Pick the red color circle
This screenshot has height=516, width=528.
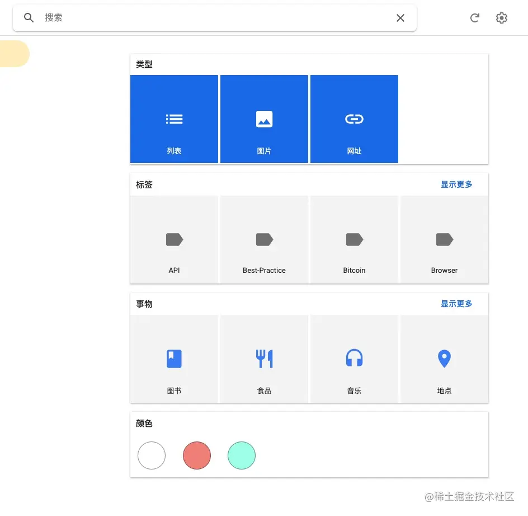coord(197,455)
